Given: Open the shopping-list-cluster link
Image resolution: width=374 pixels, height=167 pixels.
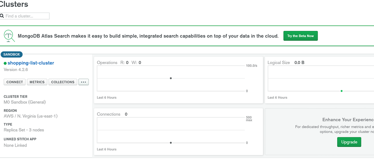Looking at the screenshot, I should tap(31, 63).
